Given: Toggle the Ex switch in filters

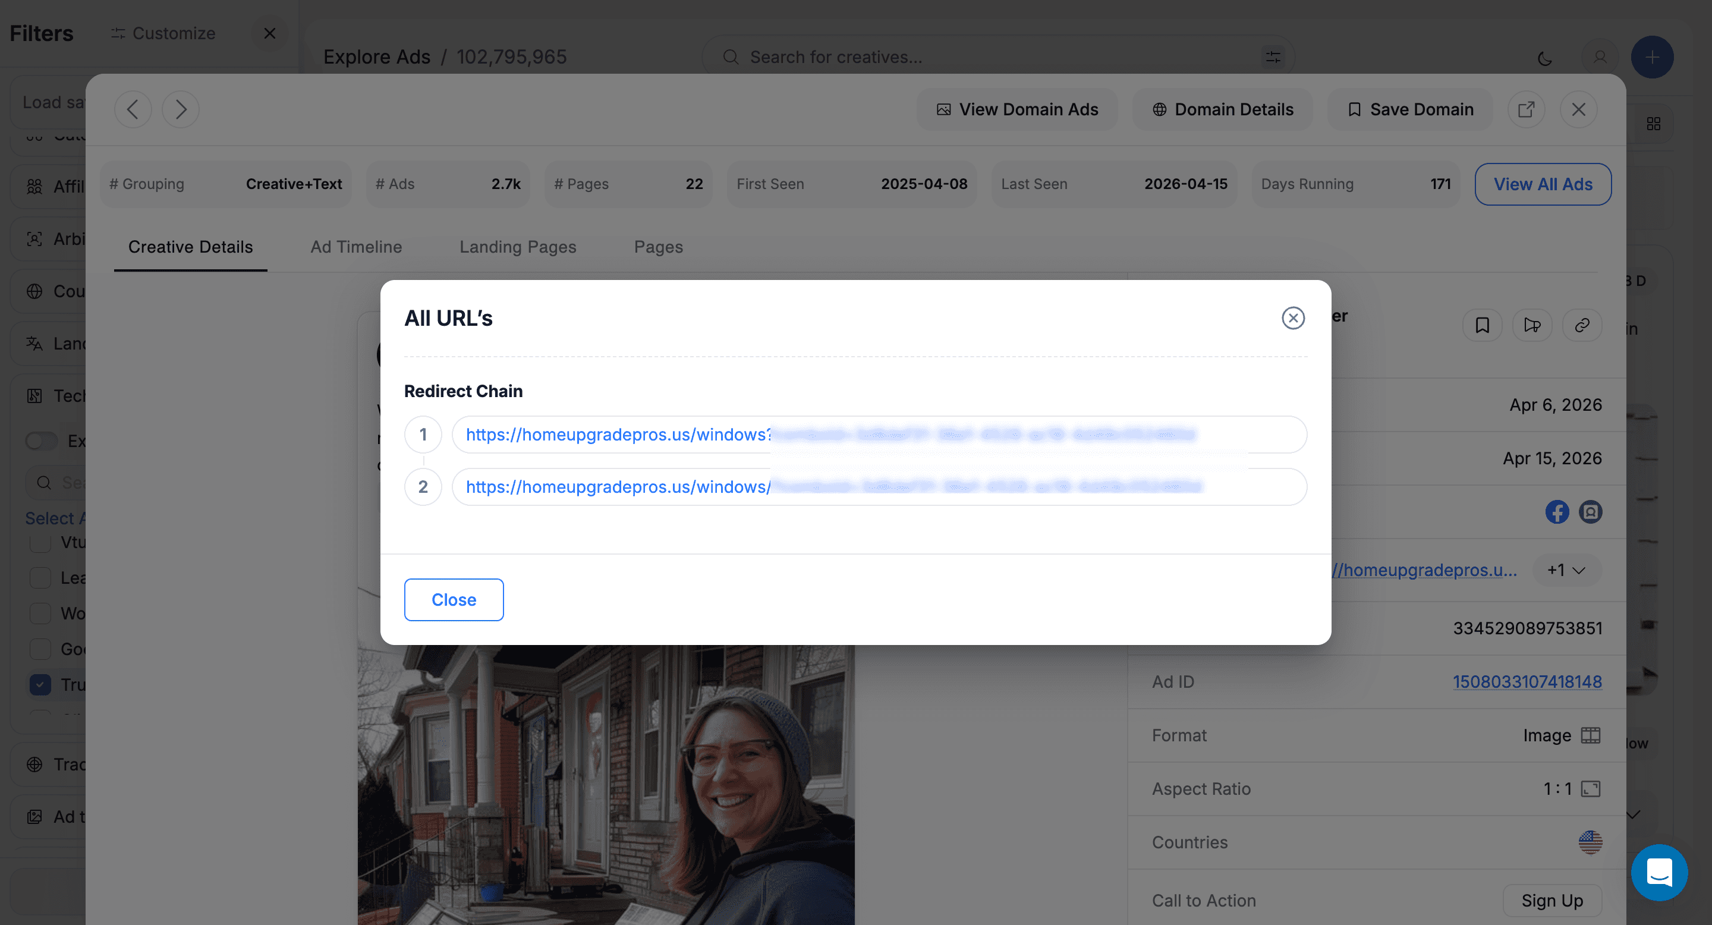Looking at the screenshot, I should coord(41,441).
